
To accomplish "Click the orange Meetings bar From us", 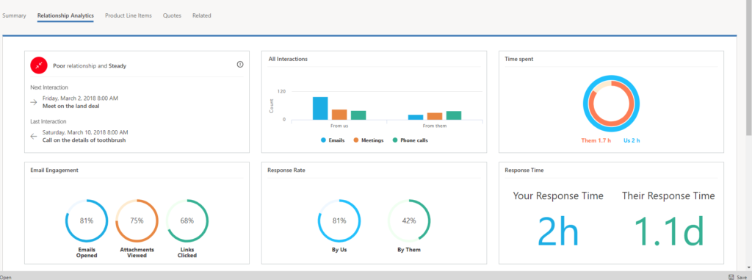I will point(339,115).
